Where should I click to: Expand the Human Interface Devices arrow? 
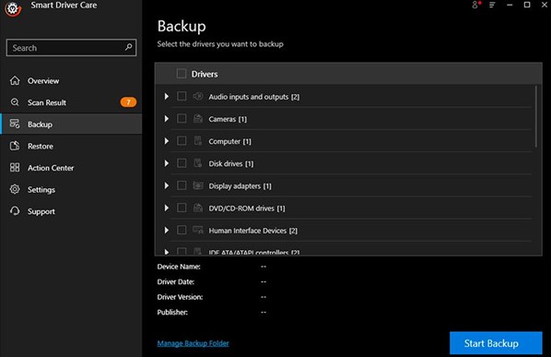pyautogui.click(x=167, y=231)
